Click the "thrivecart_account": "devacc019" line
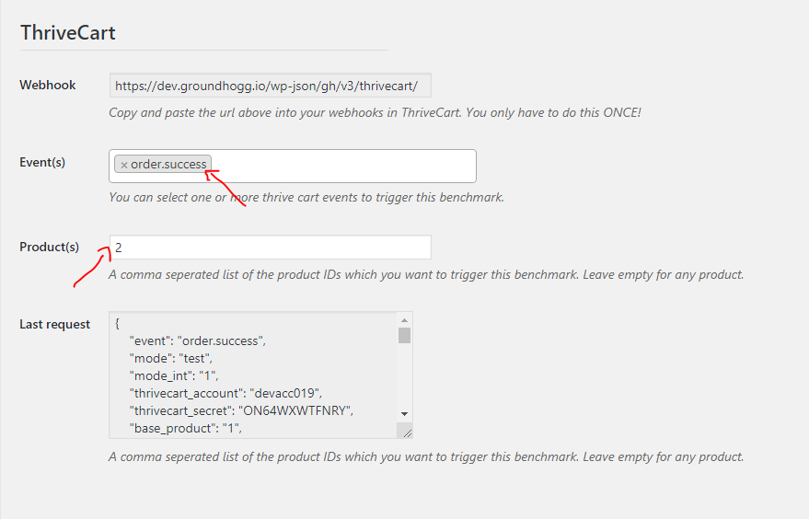809x519 pixels. coord(225,393)
